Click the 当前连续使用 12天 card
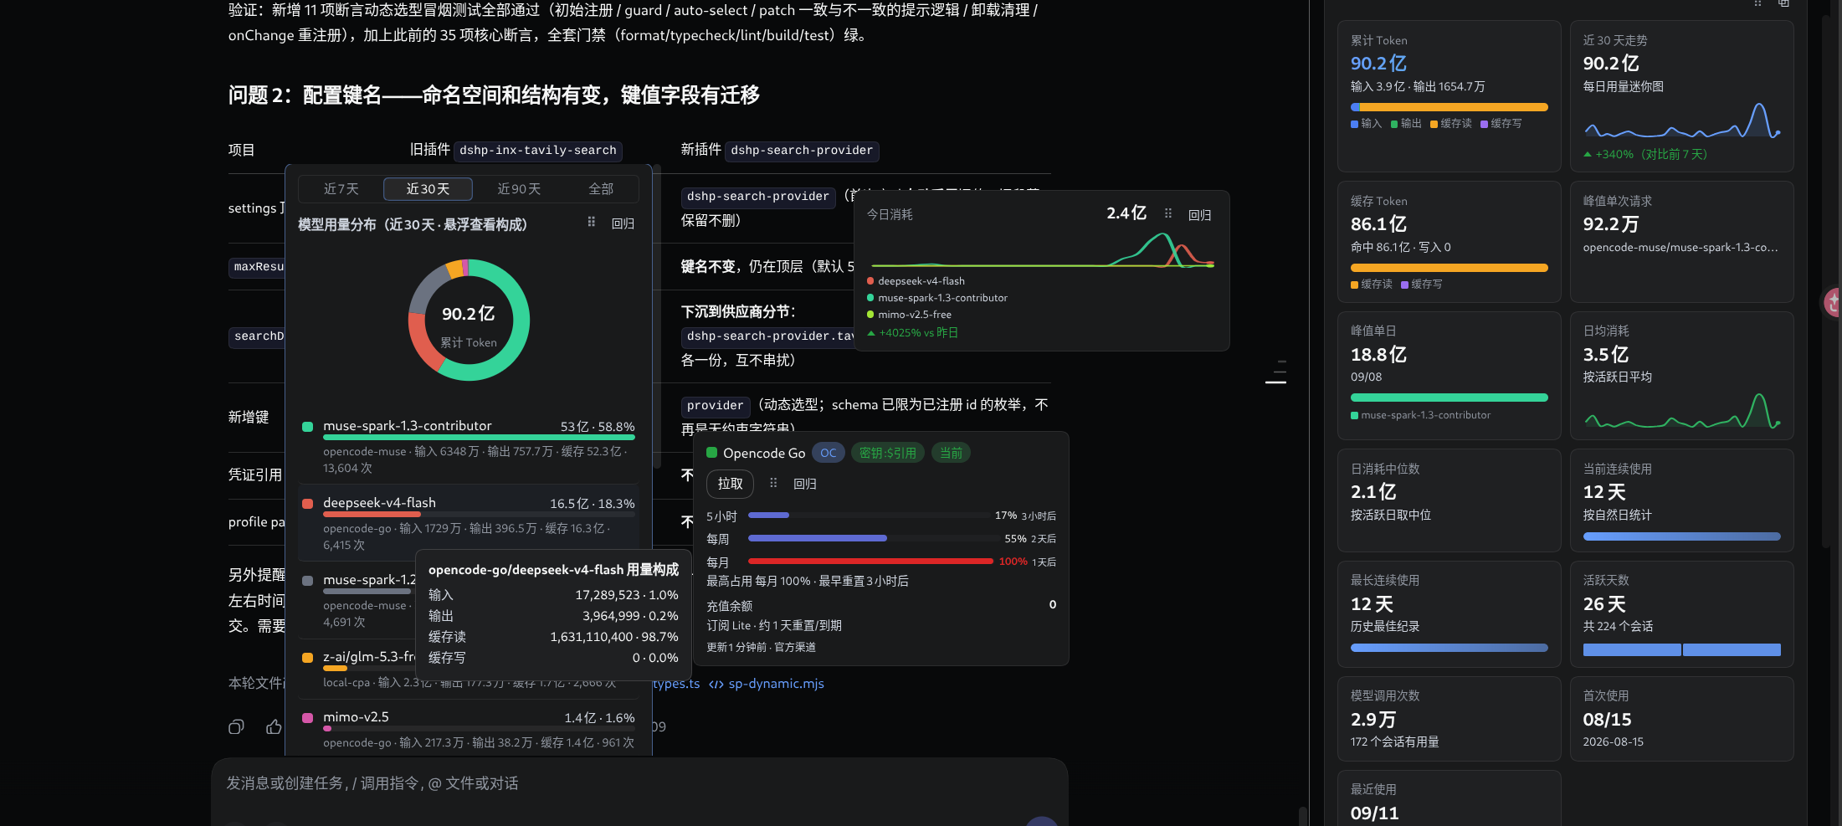 pyautogui.click(x=1681, y=500)
